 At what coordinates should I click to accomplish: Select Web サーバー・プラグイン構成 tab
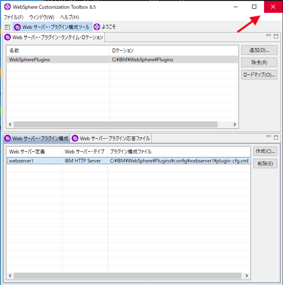coord(37,138)
